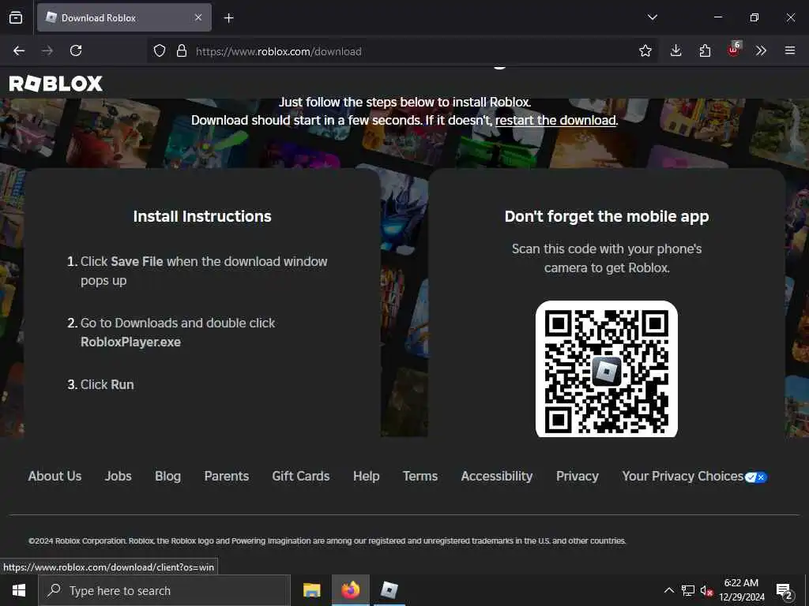Click Firefox icon in taskbar
The image size is (809, 606).
click(350, 590)
